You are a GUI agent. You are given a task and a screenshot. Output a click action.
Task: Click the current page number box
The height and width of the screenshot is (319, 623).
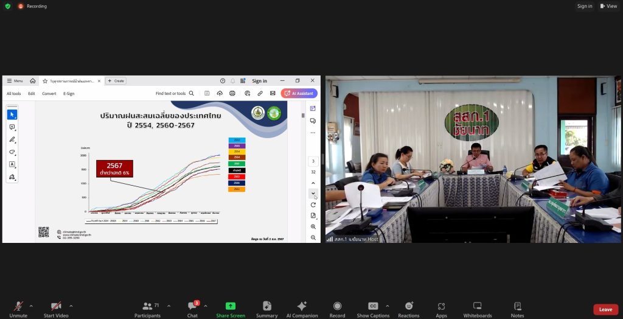[x=313, y=161]
